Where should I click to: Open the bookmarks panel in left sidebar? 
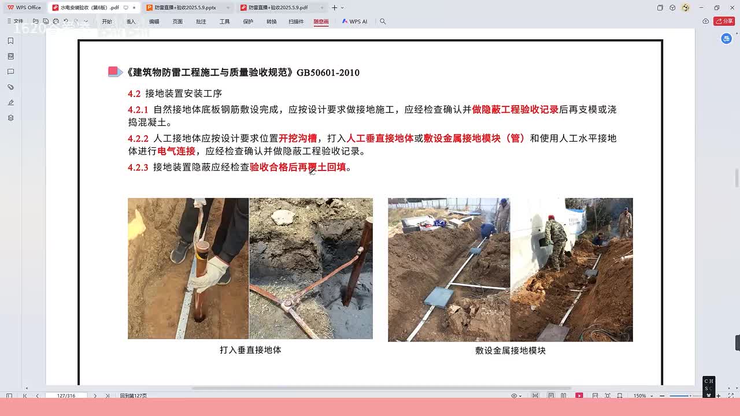pos(10,41)
